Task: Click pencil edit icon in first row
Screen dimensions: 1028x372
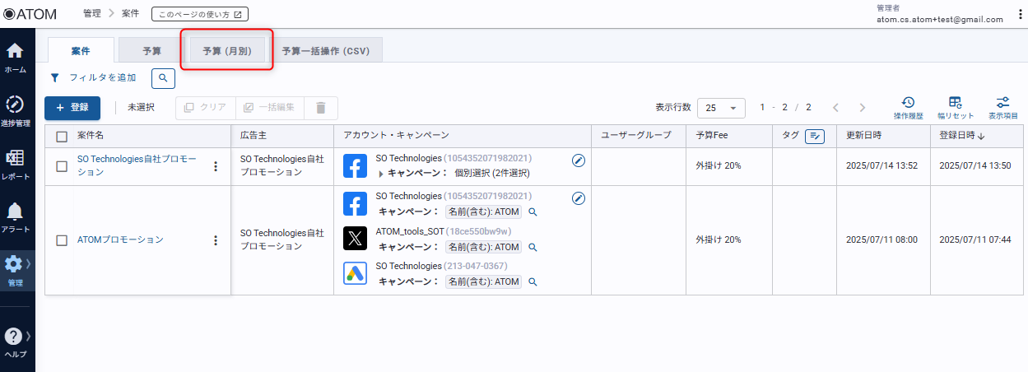Action: coord(579,161)
